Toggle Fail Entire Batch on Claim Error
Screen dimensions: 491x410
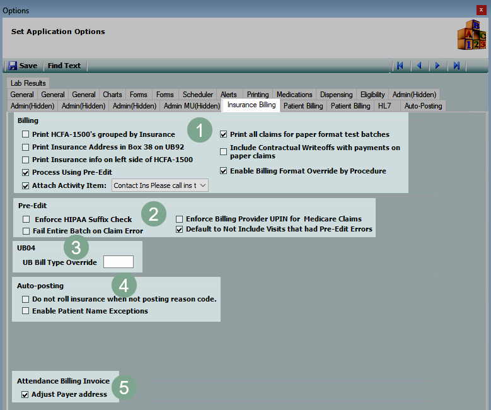pyautogui.click(x=26, y=231)
